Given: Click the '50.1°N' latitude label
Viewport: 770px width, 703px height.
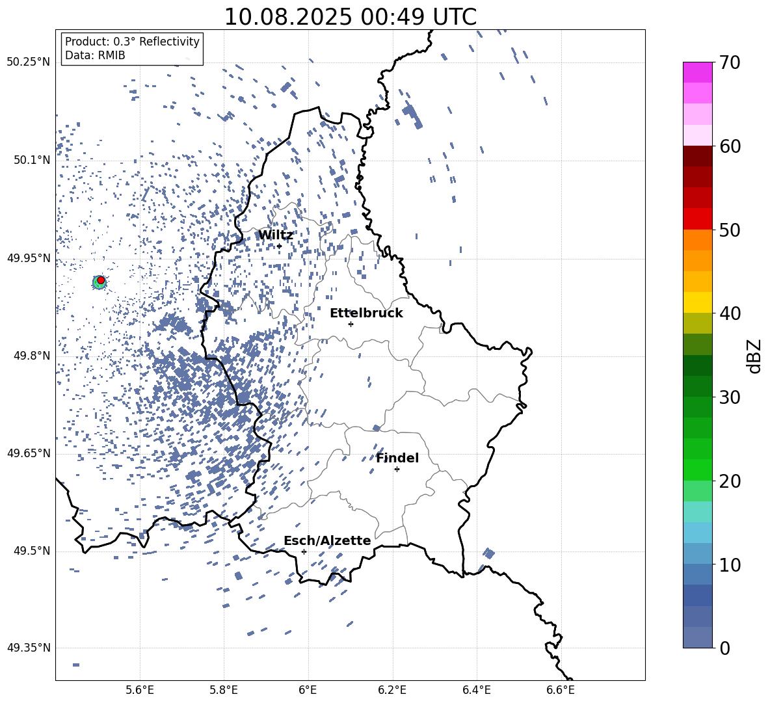Looking at the screenshot, I should point(31,160).
